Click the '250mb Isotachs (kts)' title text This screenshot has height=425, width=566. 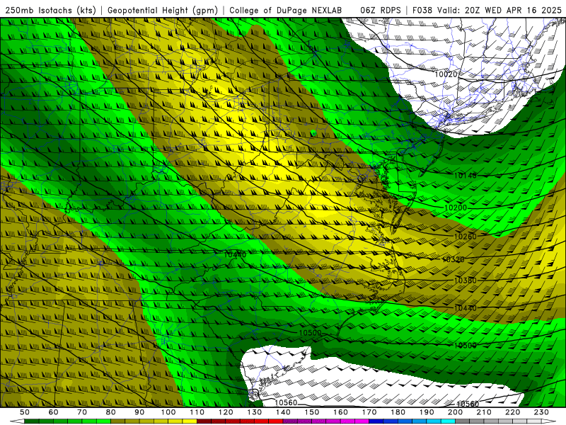tap(50, 10)
